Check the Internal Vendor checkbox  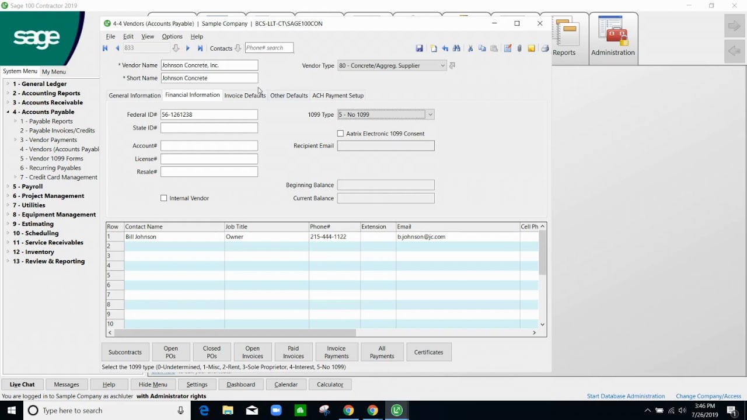(164, 198)
